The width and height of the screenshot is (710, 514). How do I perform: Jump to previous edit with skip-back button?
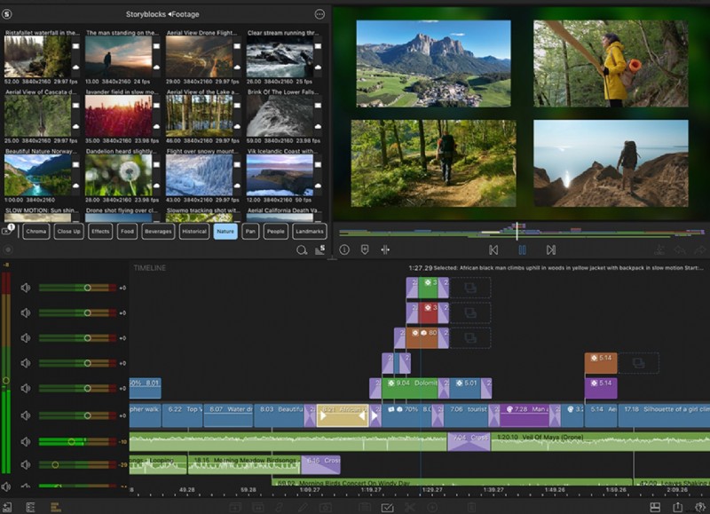pos(493,251)
